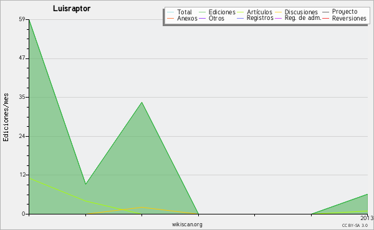Click the orange Anexos color line swatch
The height and width of the screenshot is (230, 374).
click(x=171, y=18)
